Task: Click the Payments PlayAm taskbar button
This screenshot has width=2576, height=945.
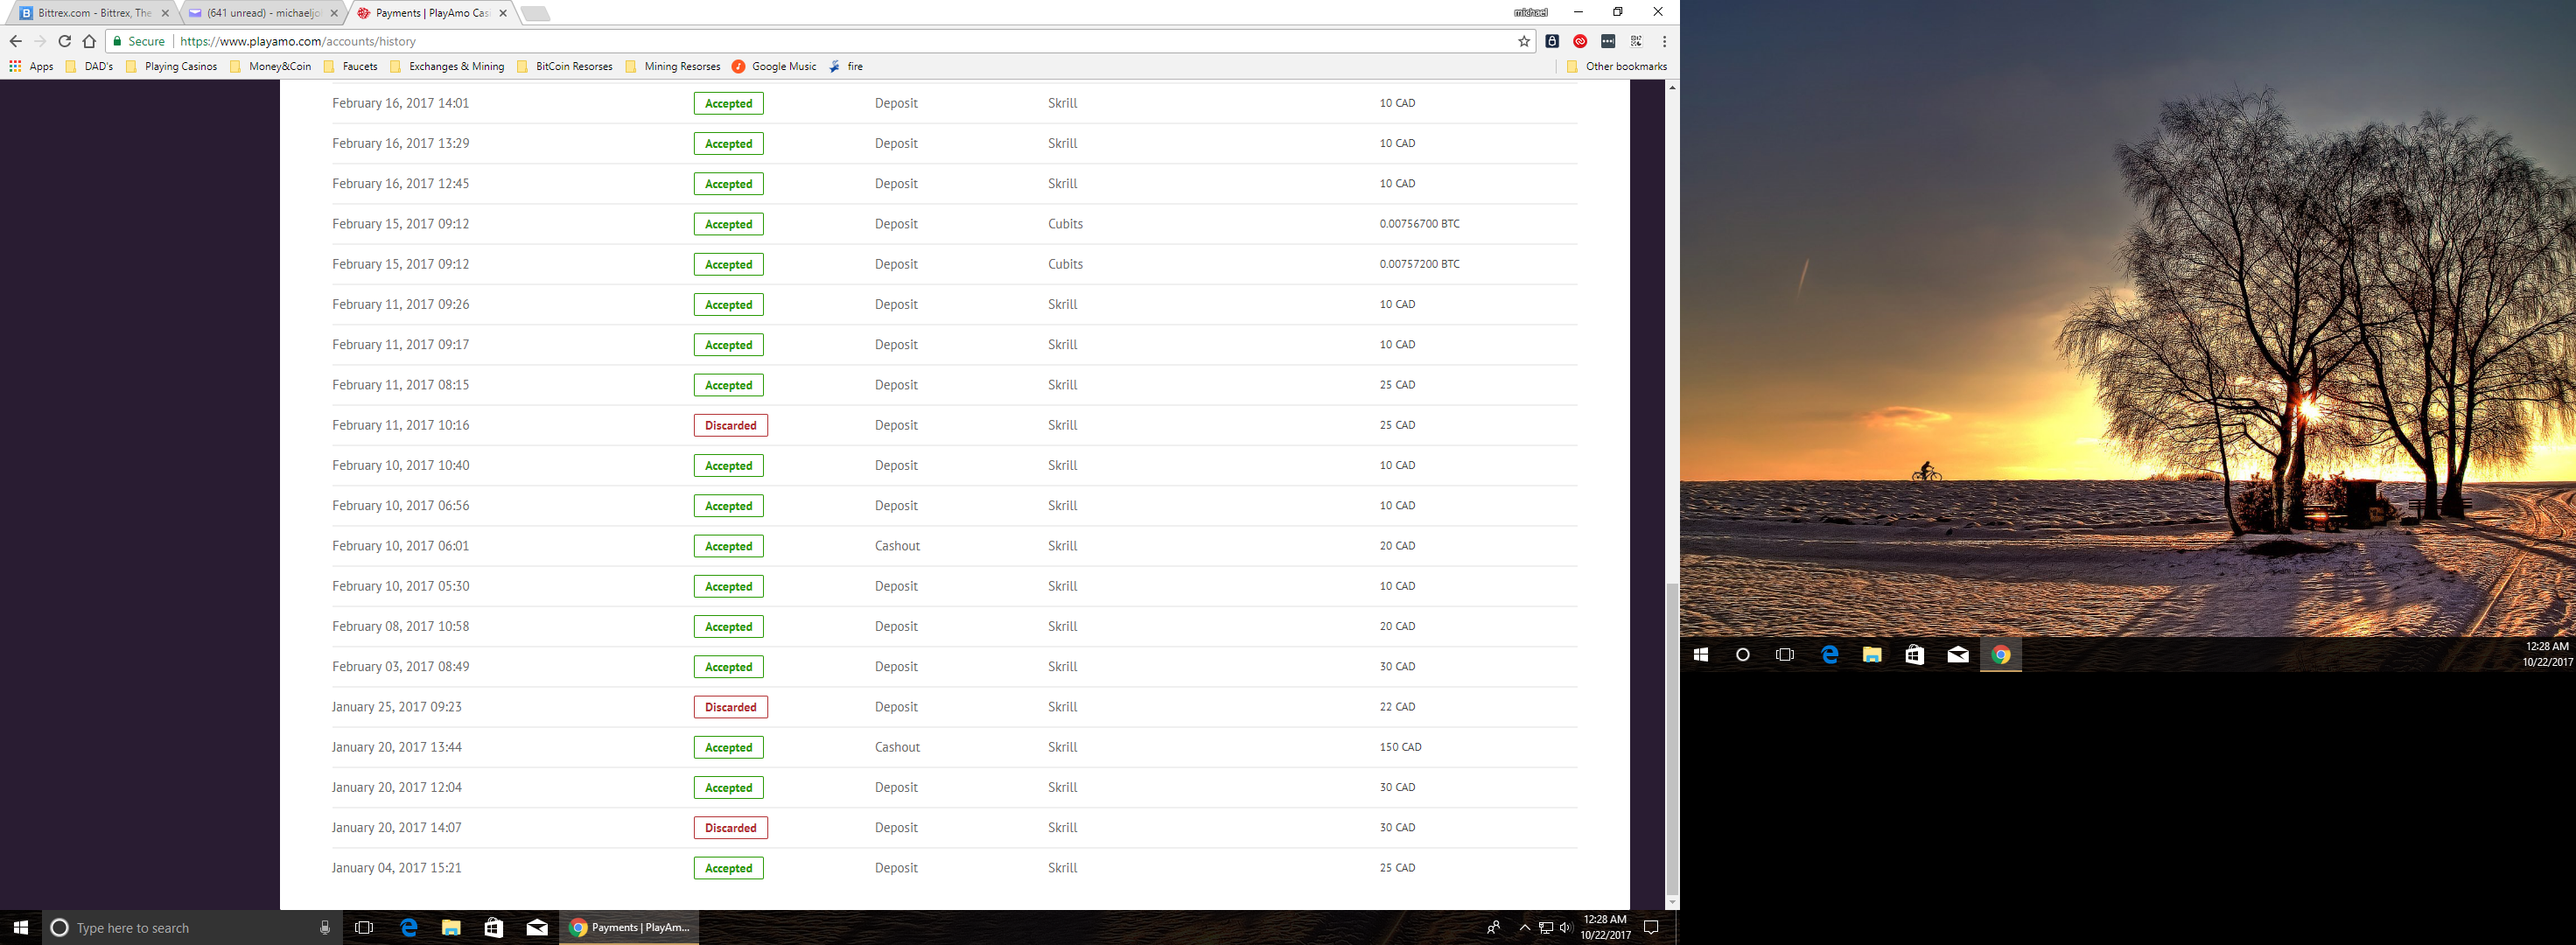Action: pyautogui.click(x=629, y=928)
